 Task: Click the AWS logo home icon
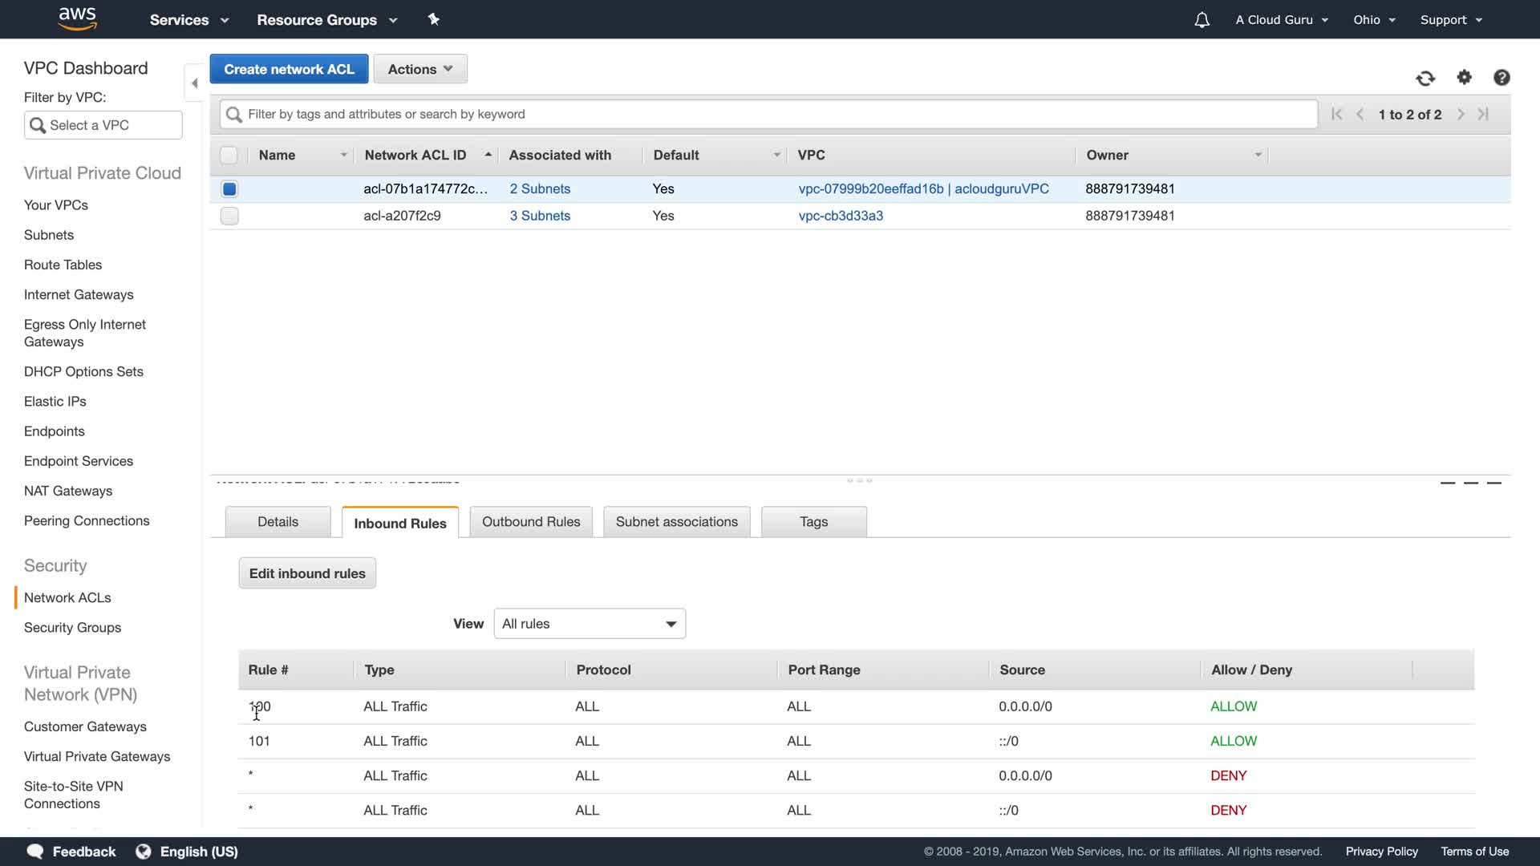click(77, 19)
